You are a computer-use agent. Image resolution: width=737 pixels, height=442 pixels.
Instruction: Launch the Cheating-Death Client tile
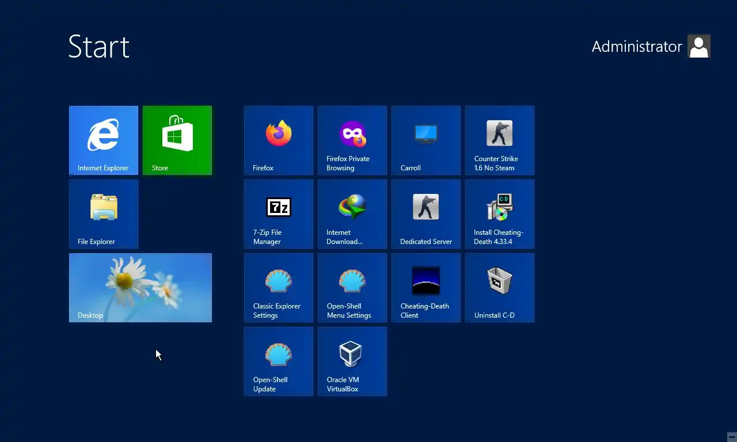coord(426,288)
